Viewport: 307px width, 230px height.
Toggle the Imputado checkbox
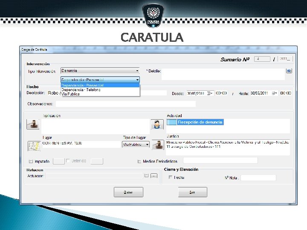tap(31, 161)
